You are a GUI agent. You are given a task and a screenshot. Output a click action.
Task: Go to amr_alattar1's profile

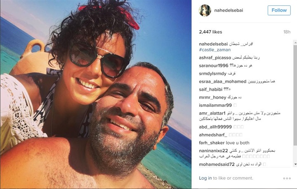click(x=212, y=113)
